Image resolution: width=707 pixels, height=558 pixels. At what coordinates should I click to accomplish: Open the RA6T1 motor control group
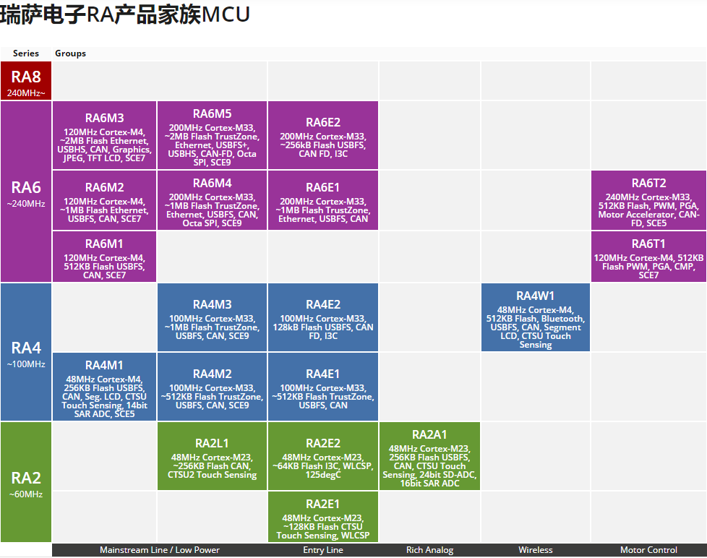[648, 257]
